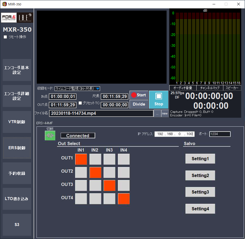Toggle the プリセットTC checkbox
The image size is (245, 239).
click(x=80, y=103)
